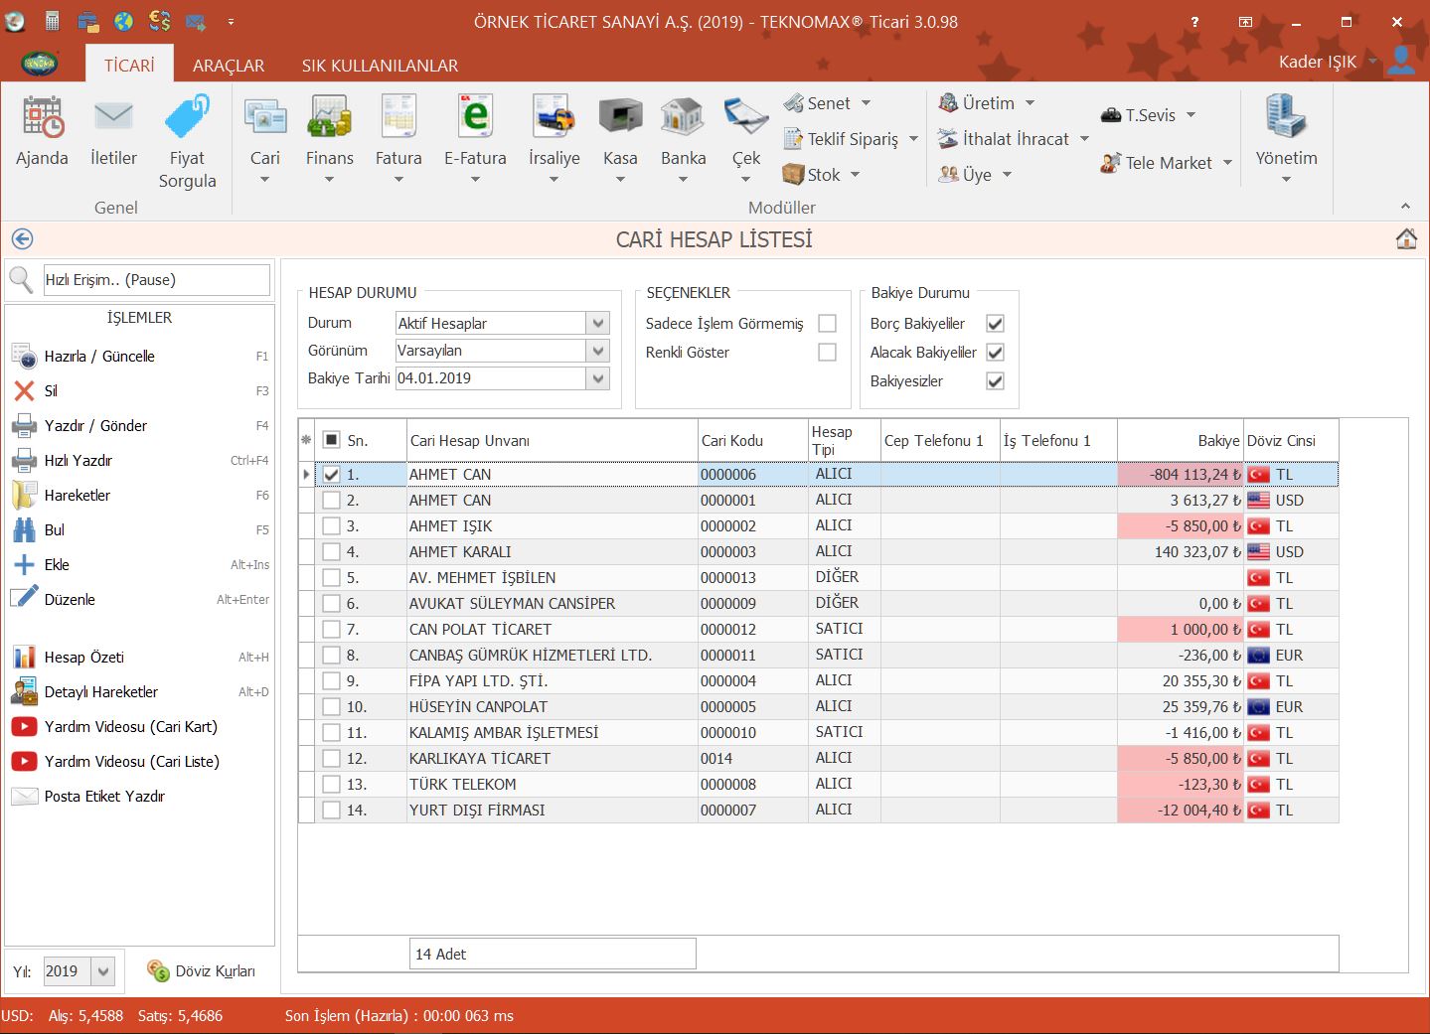Click the Fiyat Sorgula price tag icon

click(x=187, y=119)
